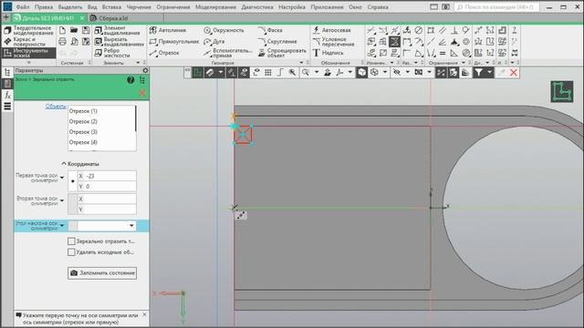Click the model tree sidebar icon

click(7, 73)
